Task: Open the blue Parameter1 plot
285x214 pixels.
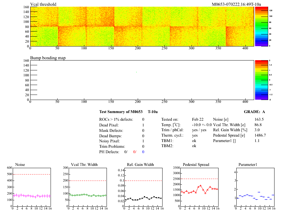Action: [254, 187]
